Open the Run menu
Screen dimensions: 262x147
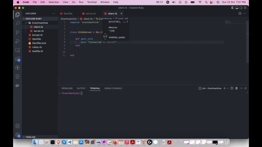(81, 2)
